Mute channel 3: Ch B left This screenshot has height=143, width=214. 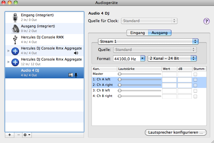click(195, 91)
